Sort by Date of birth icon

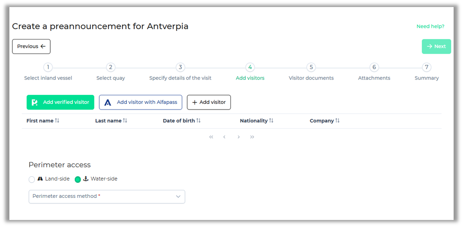[x=198, y=121]
